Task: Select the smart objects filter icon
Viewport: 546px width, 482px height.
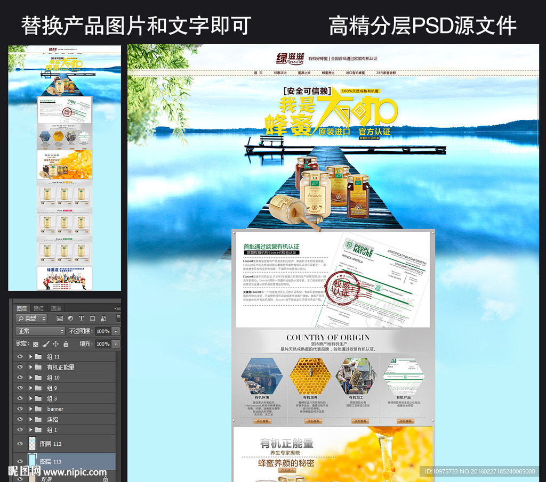Action: tap(103, 319)
